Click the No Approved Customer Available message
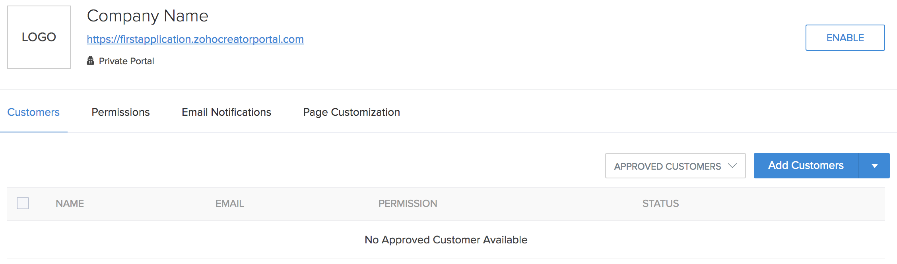The height and width of the screenshot is (264, 897). (446, 240)
